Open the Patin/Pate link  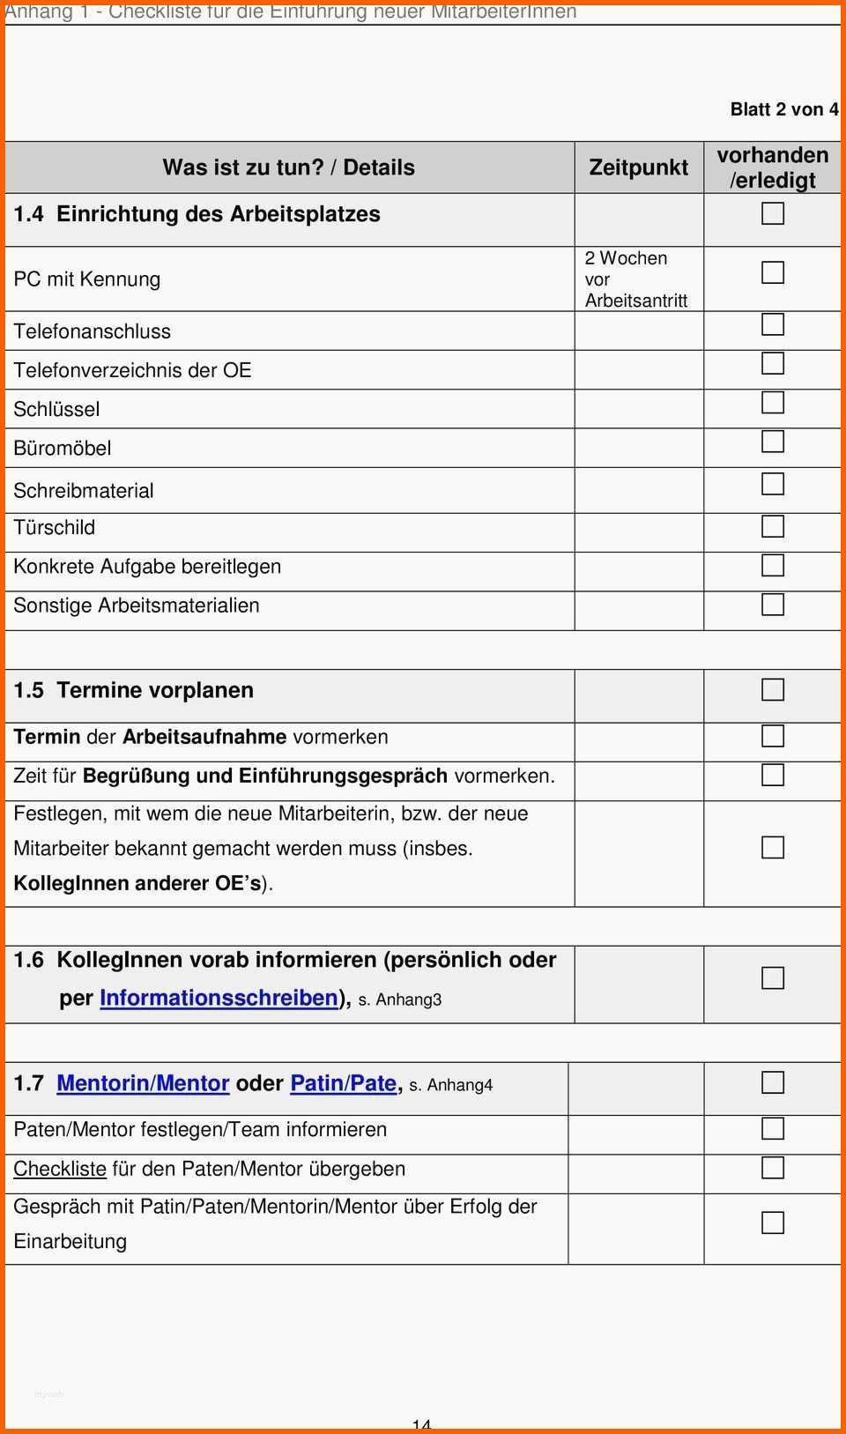[x=343, y=1083]
